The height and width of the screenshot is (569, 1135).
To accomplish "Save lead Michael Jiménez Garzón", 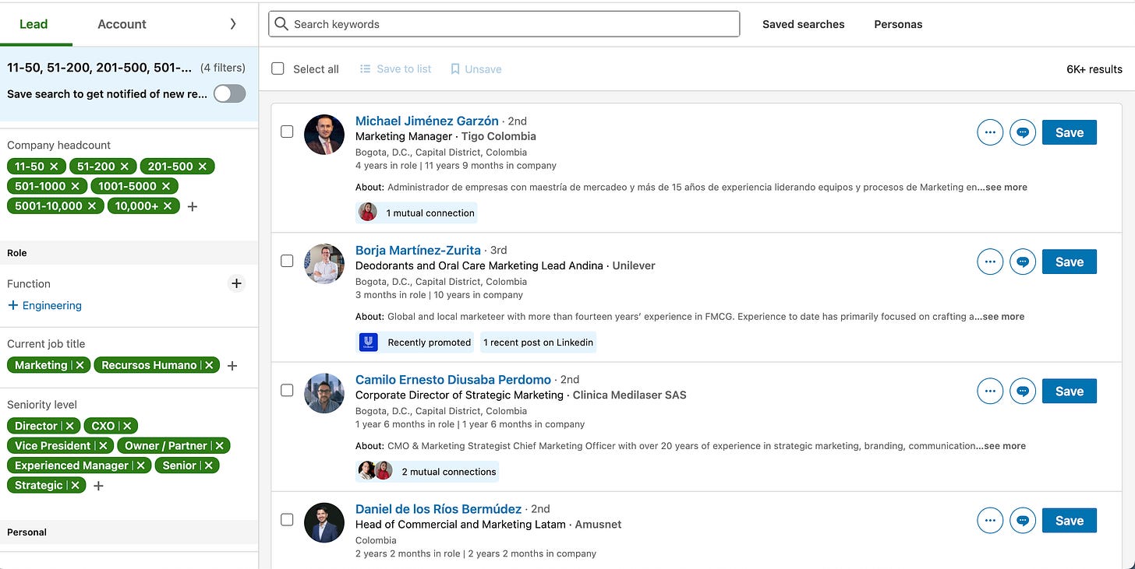I will click(x=1069, y=132).
